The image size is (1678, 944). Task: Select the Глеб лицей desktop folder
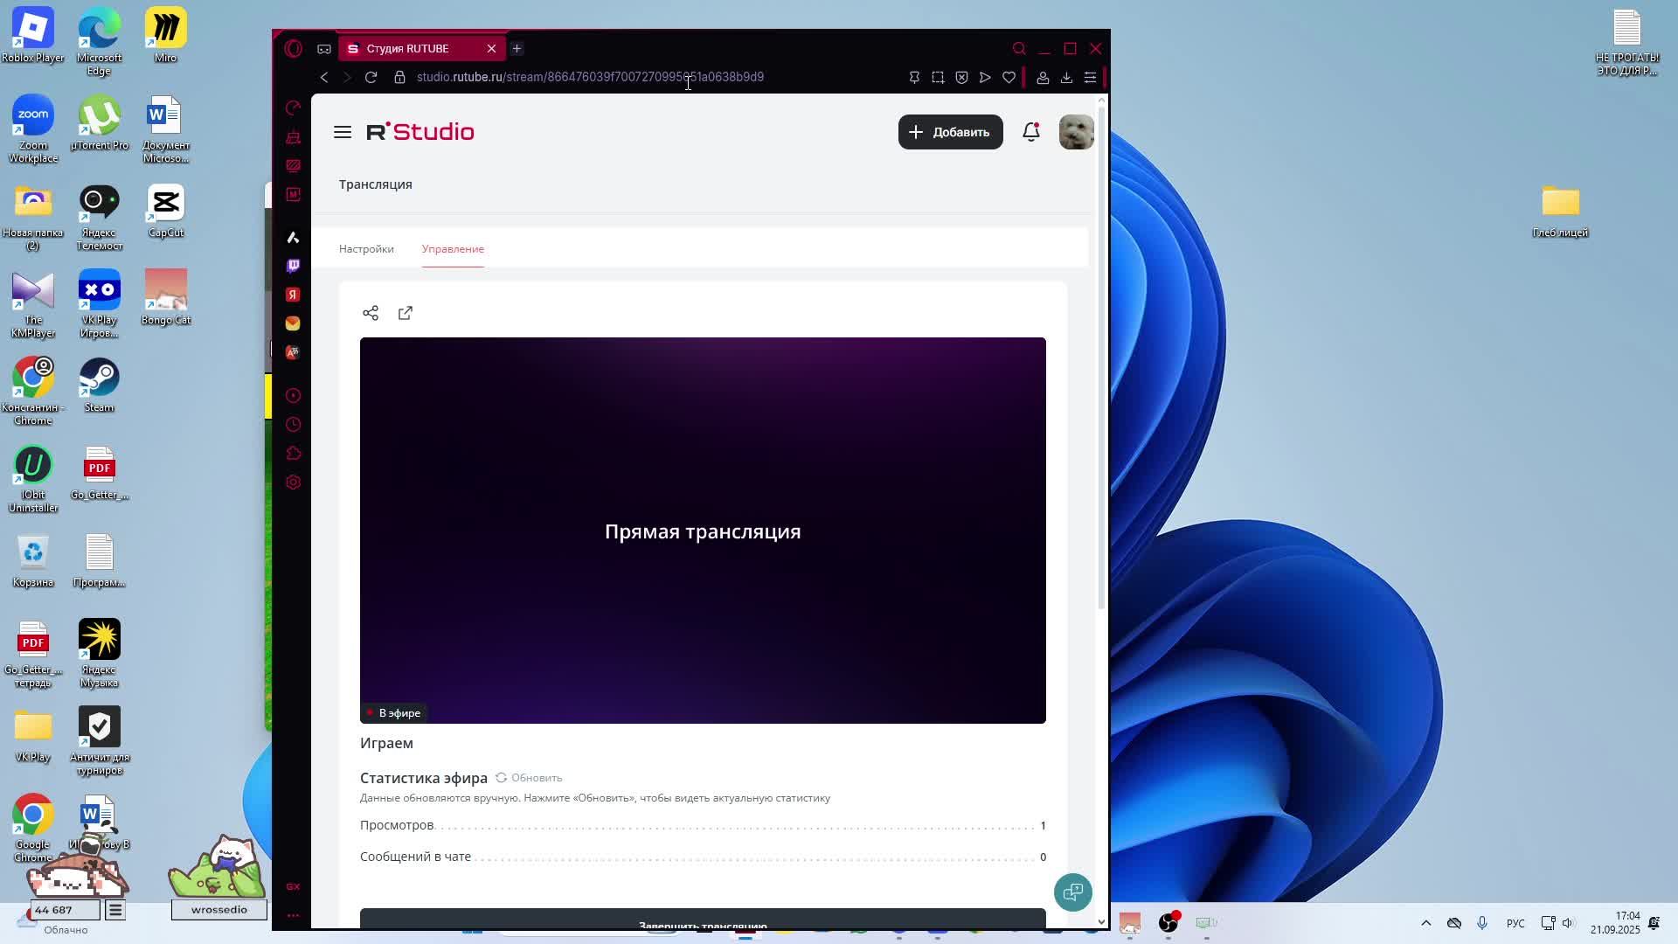[x=1560, y=211]
